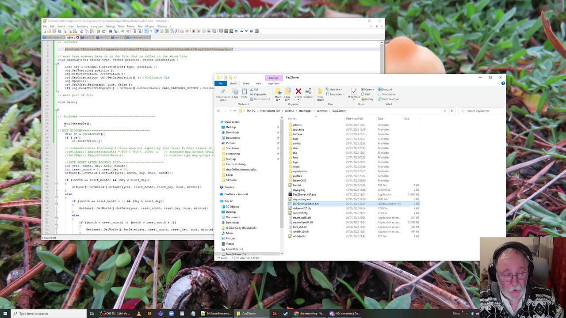
Task: Open the Plugins menu in Notepad++
Action: tap(149, 26)
